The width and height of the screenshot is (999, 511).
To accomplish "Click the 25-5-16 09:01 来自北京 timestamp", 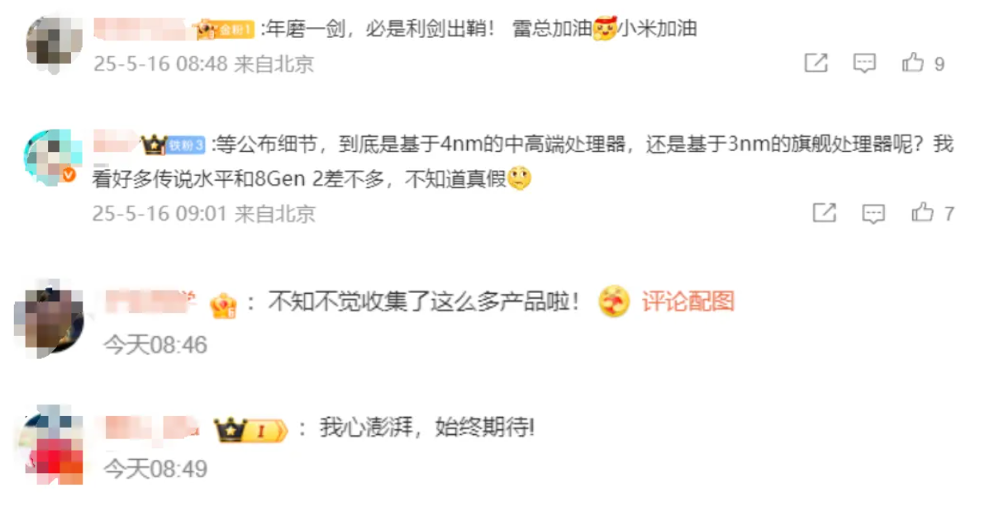I will click(204, 214).
